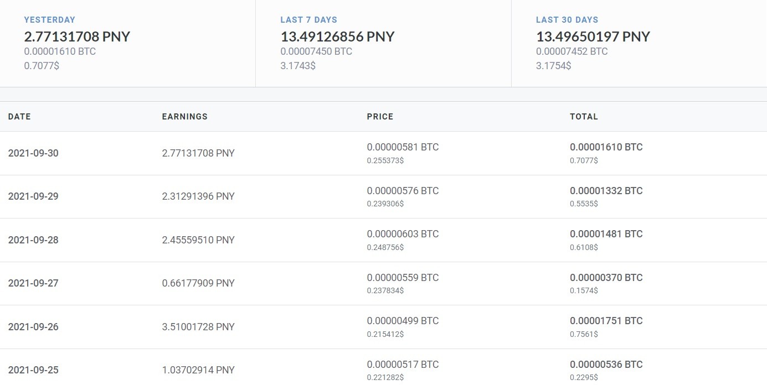The width and height of the screenshot is (767, 390).
Task: Click the 3.51001728 PNY earnings value
Action: [x=198, y=327]
